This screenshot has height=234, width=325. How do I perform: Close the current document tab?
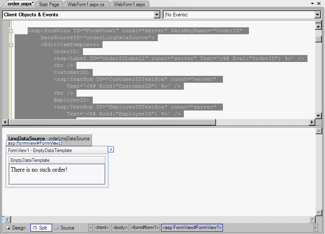coord(319,4)
